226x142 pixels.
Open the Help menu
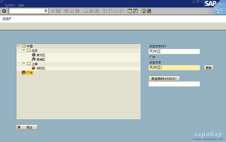click(x=21, y=5)
